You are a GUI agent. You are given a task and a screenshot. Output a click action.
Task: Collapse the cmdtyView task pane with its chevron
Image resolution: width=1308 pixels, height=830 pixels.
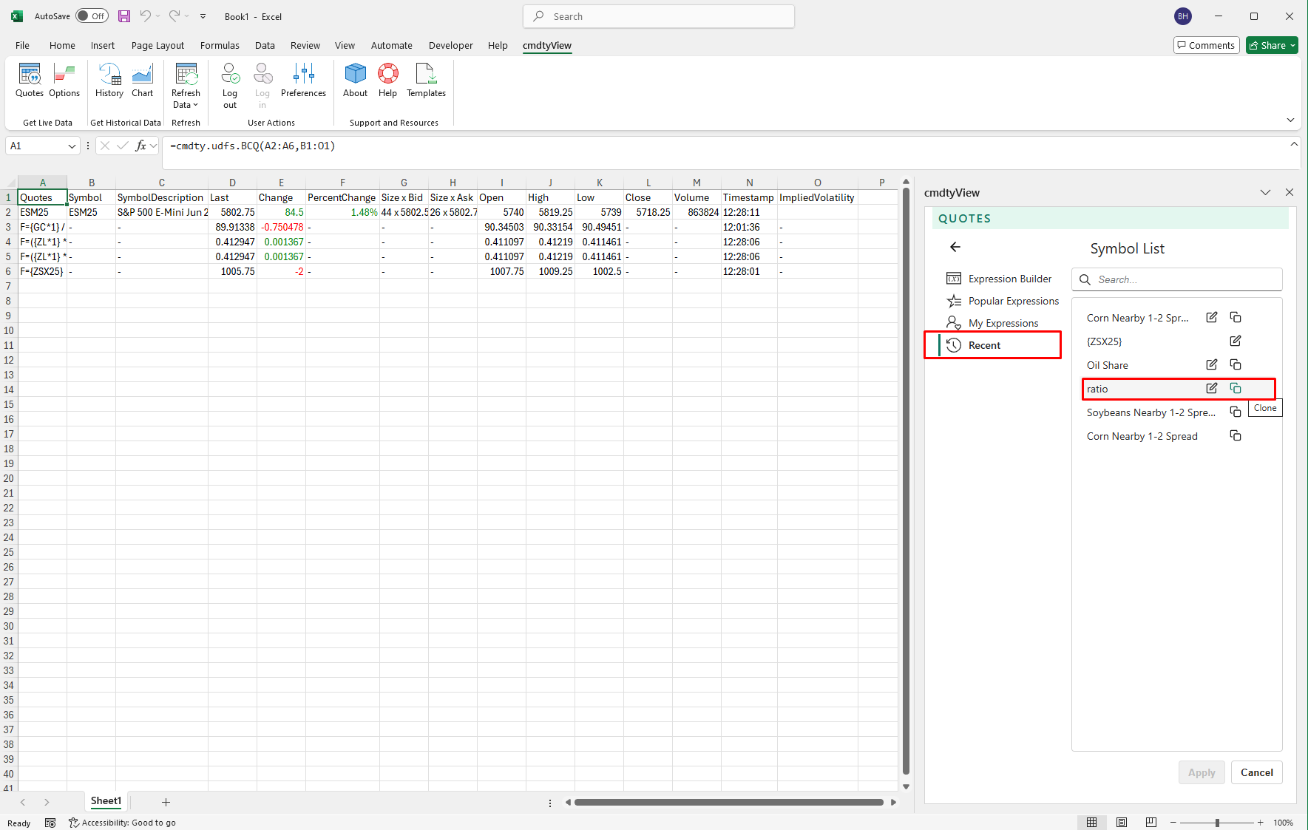coord(1266,192)
